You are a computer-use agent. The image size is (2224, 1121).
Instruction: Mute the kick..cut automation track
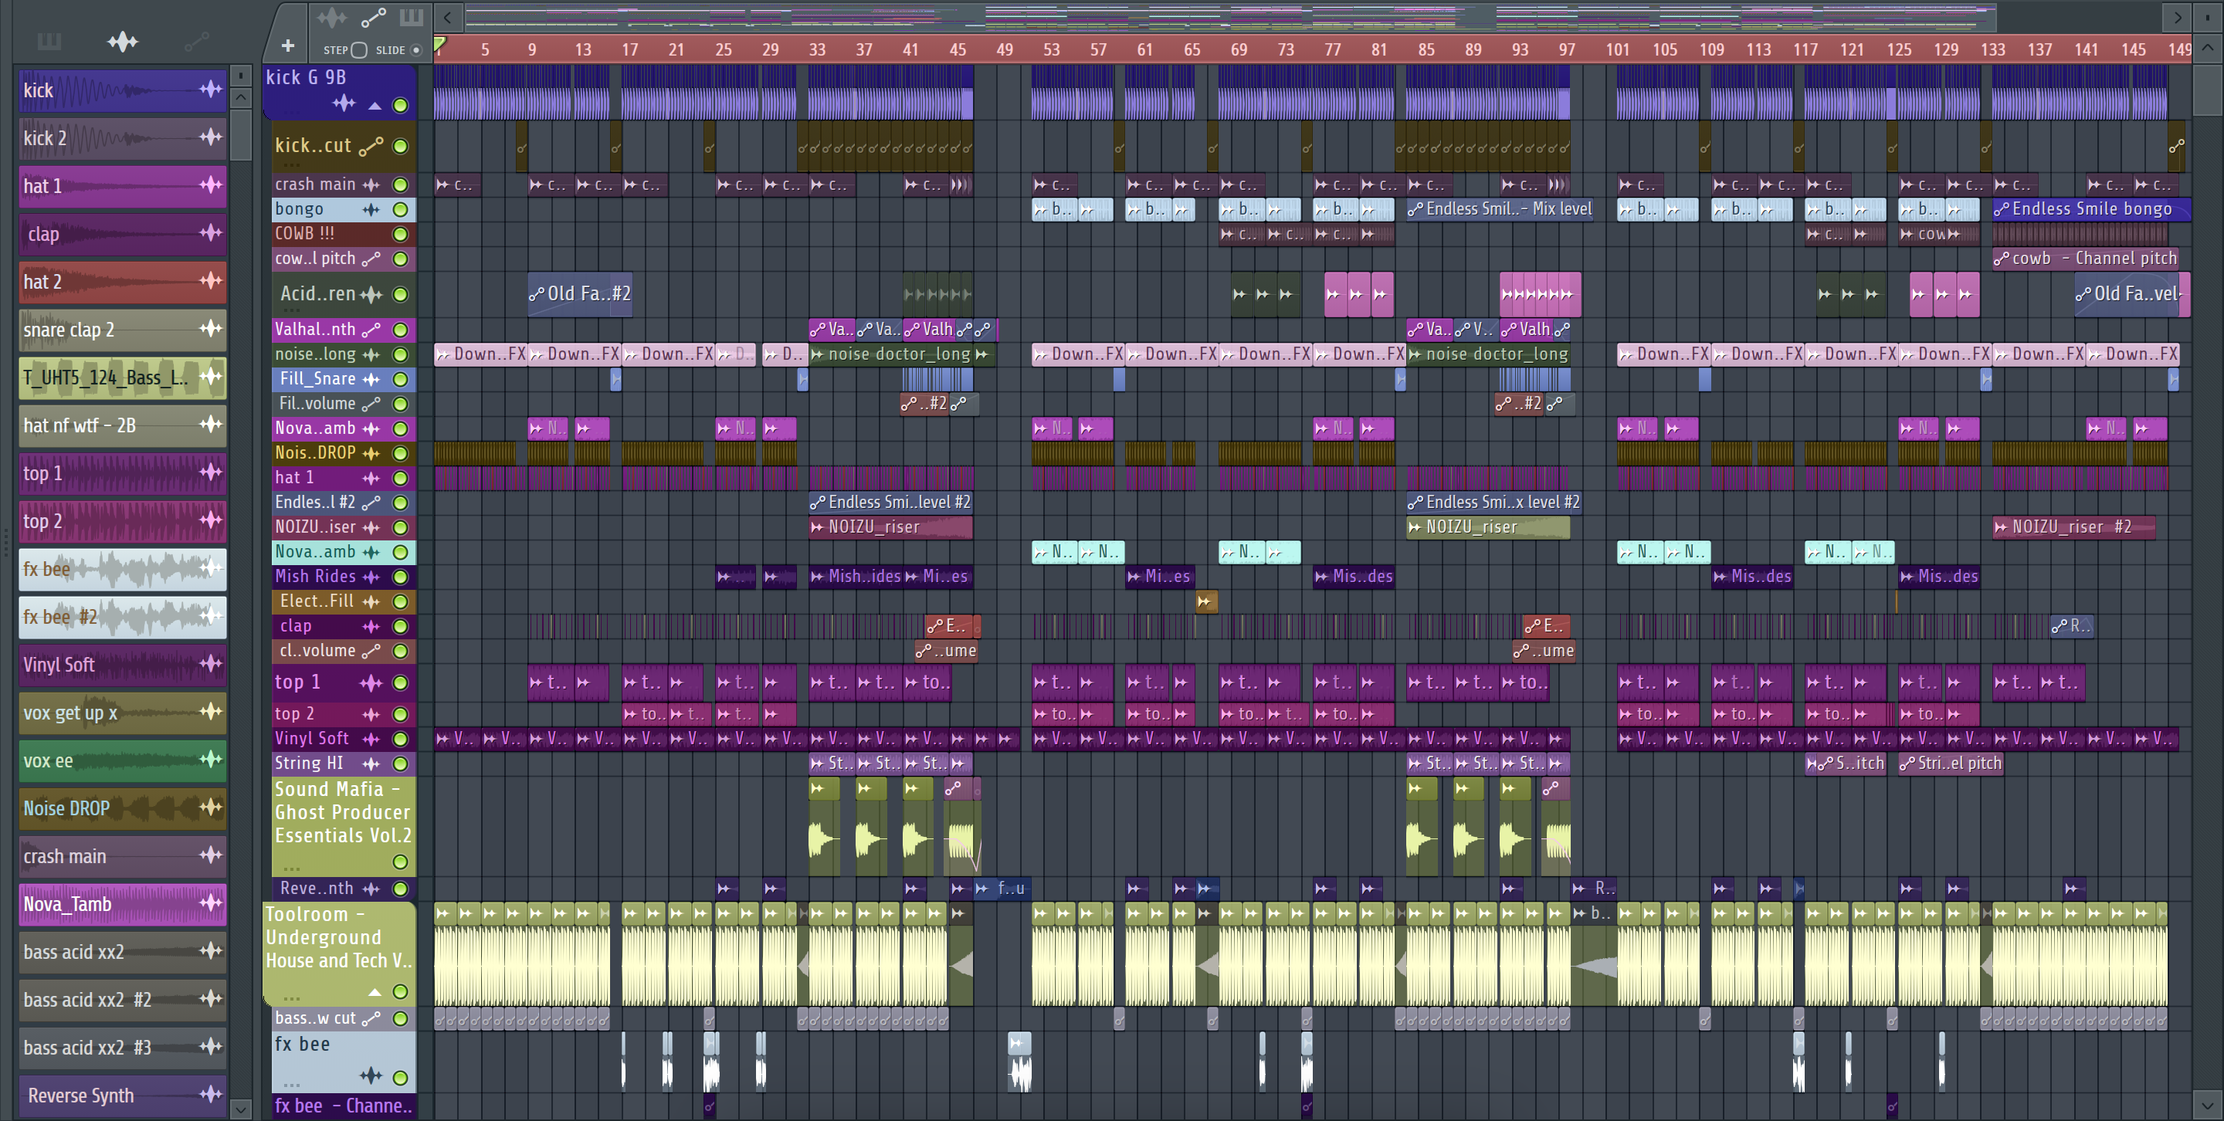[x=401, y=146]
